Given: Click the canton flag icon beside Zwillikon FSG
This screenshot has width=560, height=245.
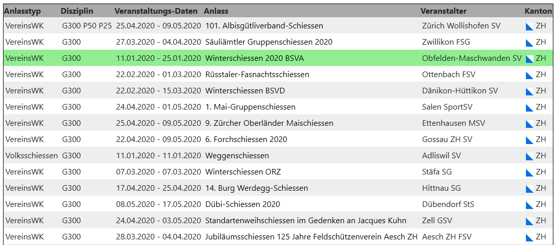Looking at the screenshot, I should (529, 43).
